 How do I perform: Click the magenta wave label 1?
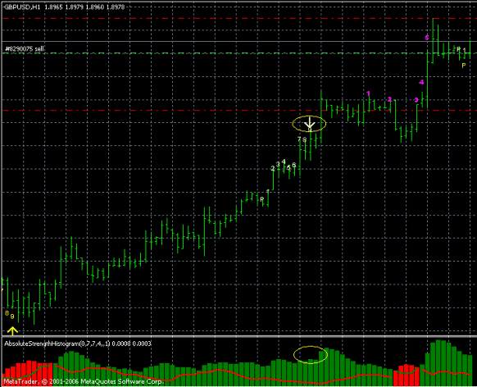tap(368, 93)
